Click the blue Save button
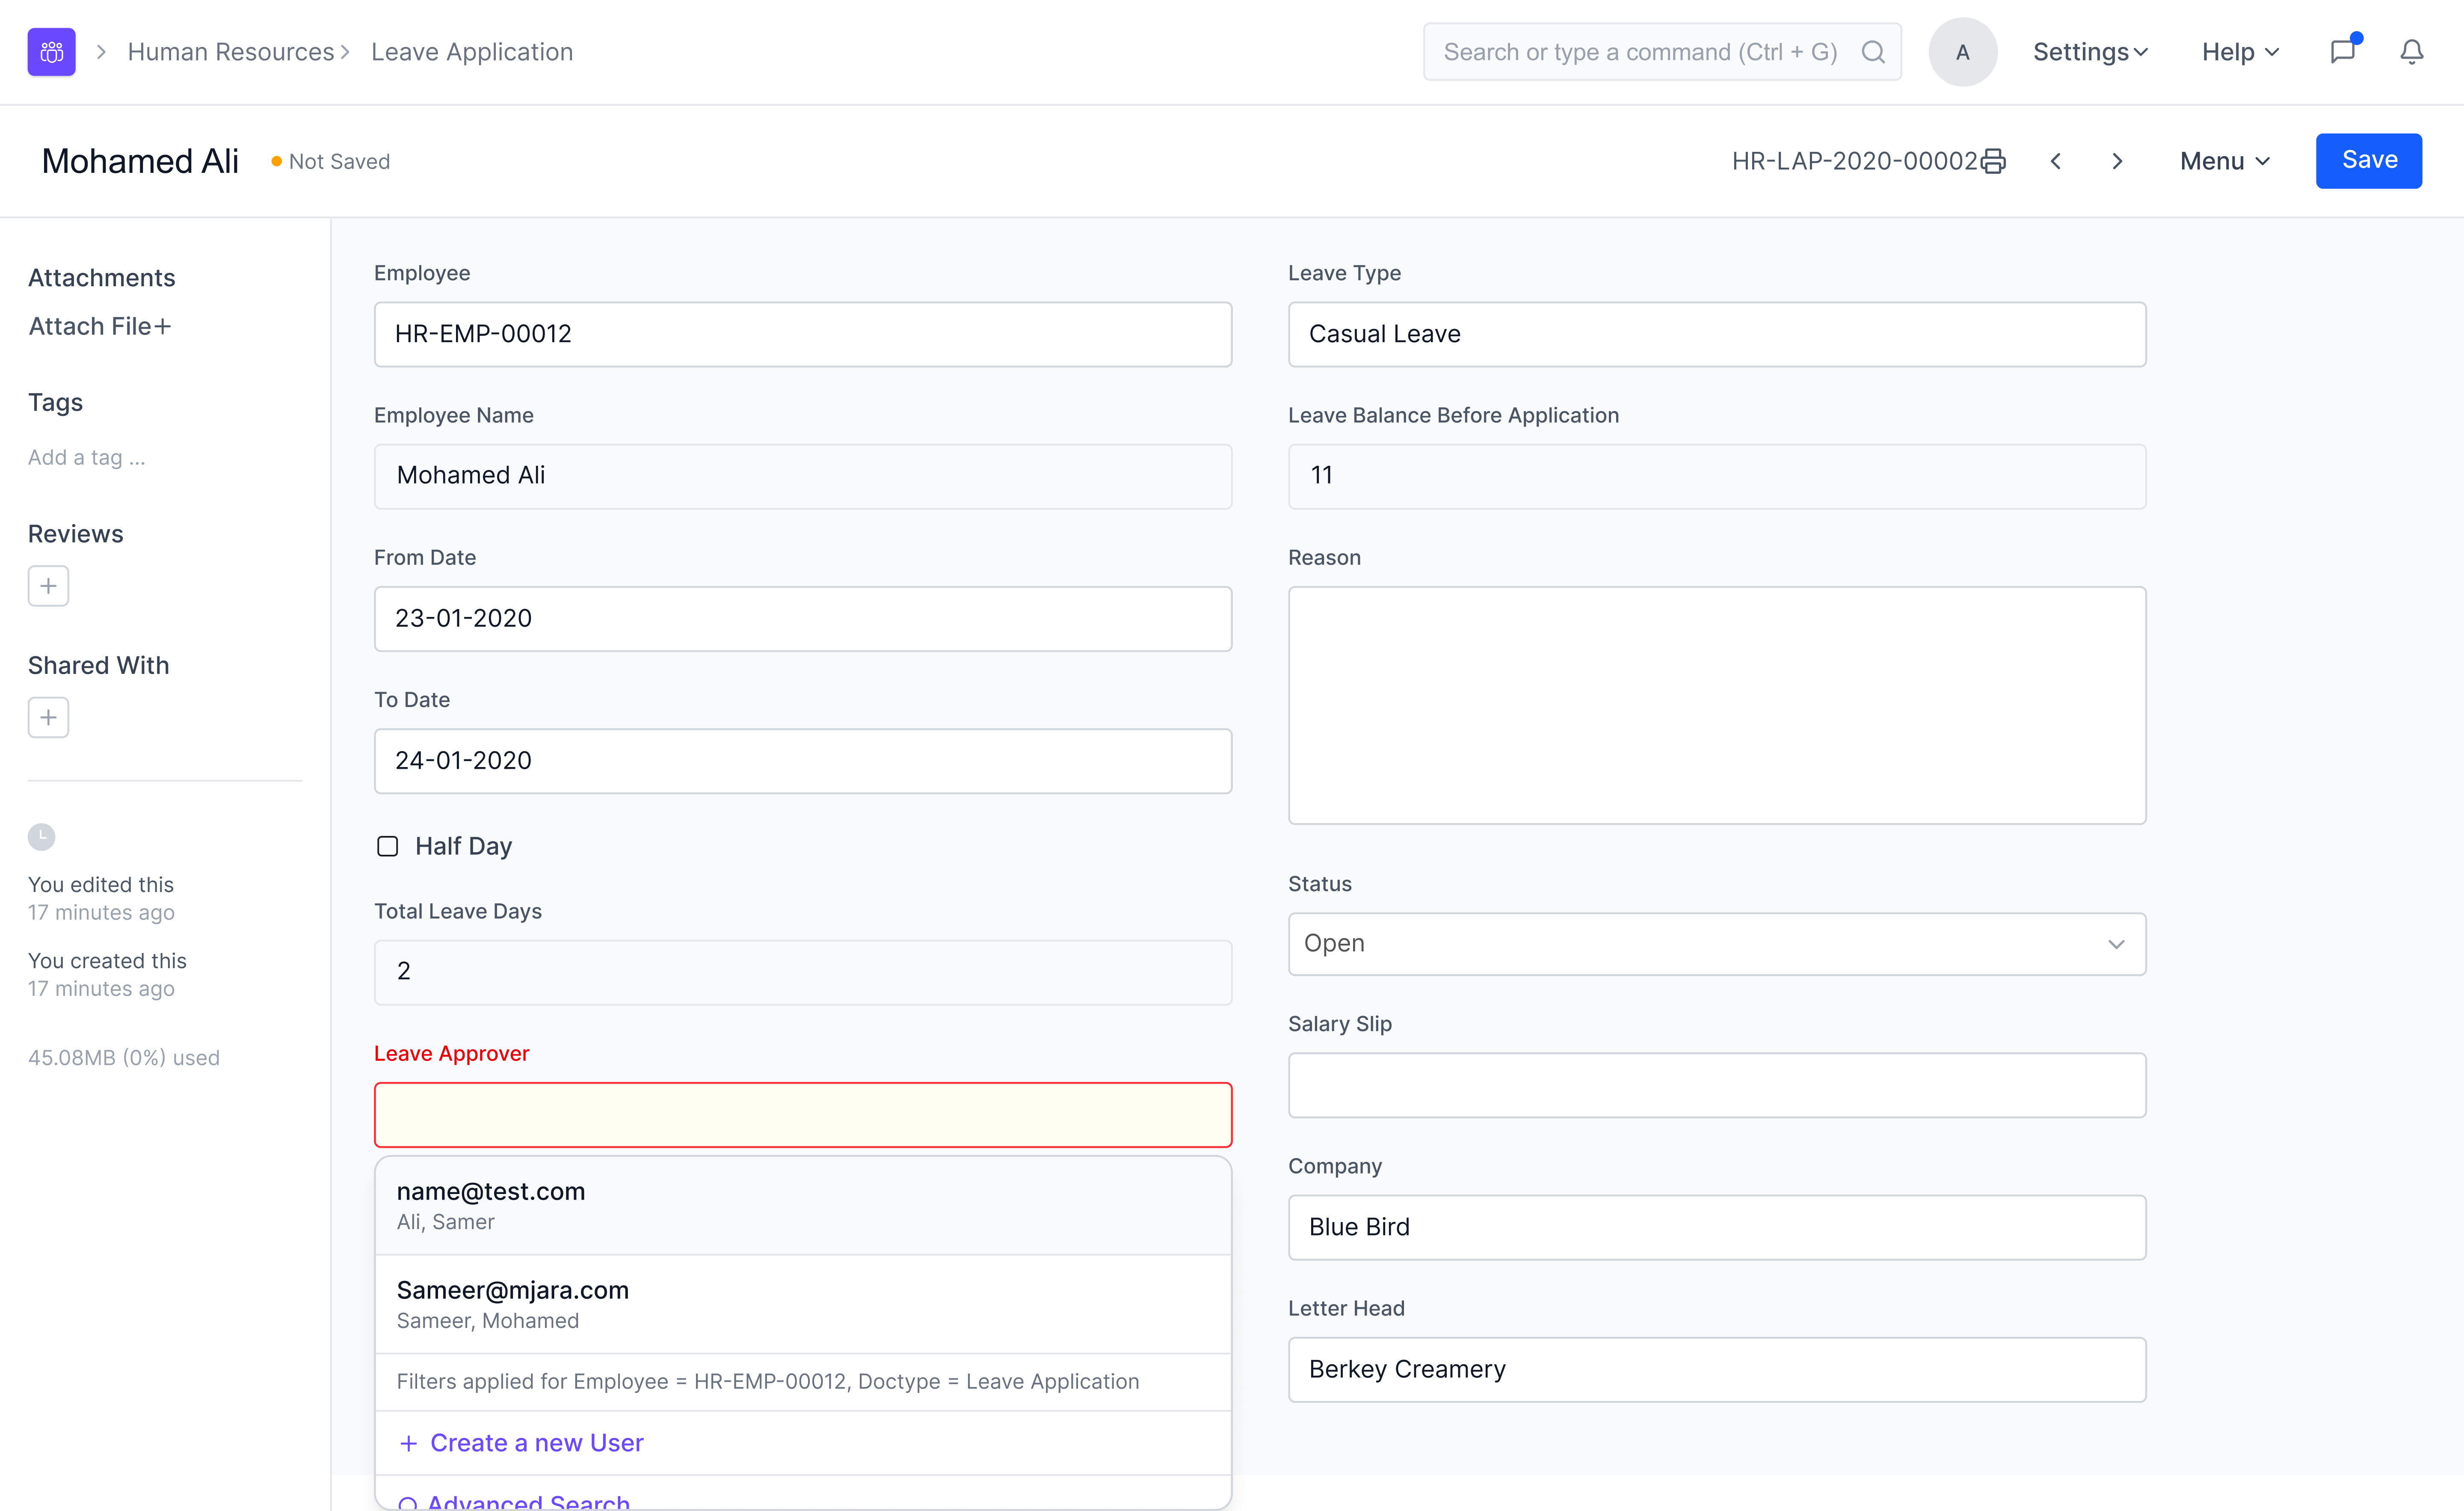Viewport: 2464px width, 1511px height. [2368, 161]
